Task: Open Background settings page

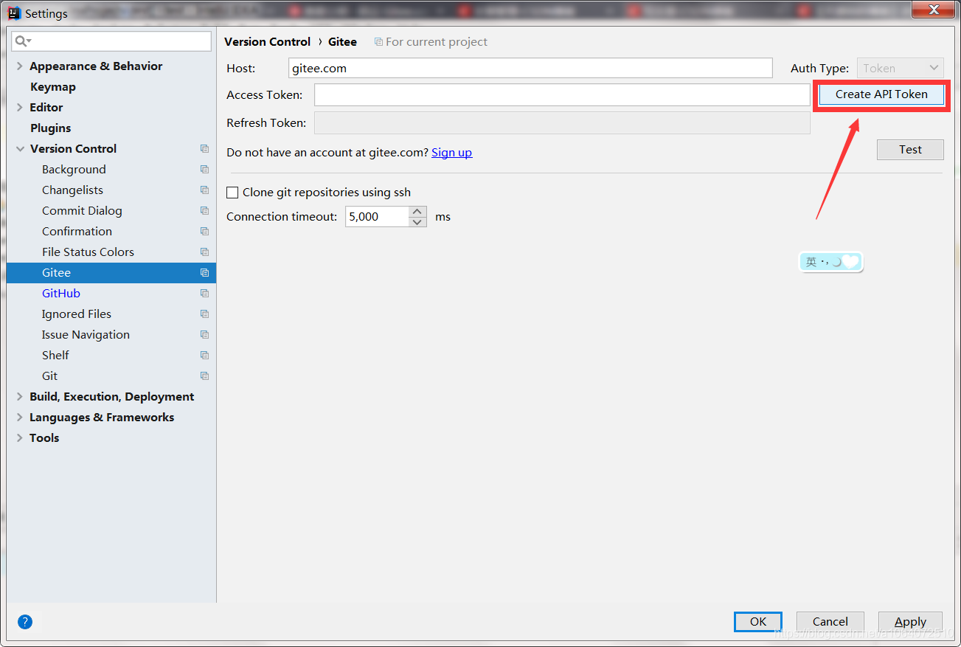Action: click(x=74, y=170)
